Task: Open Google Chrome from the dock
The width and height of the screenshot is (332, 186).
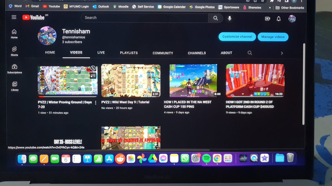Action: (217, 158)
